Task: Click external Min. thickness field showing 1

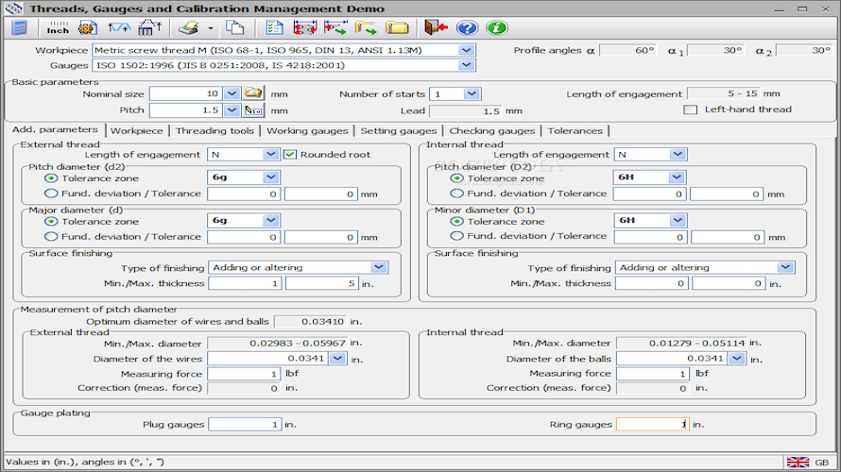Action: tap(245, 283)
